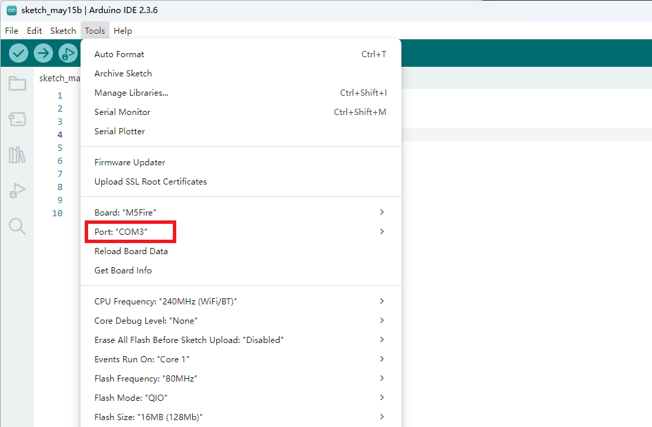Expand the Events Run On submenu arrow
The width and height of the screenshot is (652, 427).
pyautogui.click(x=381, y=359)
